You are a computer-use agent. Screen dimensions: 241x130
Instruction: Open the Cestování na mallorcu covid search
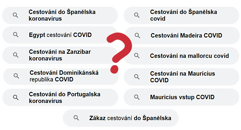coord(189,56)
